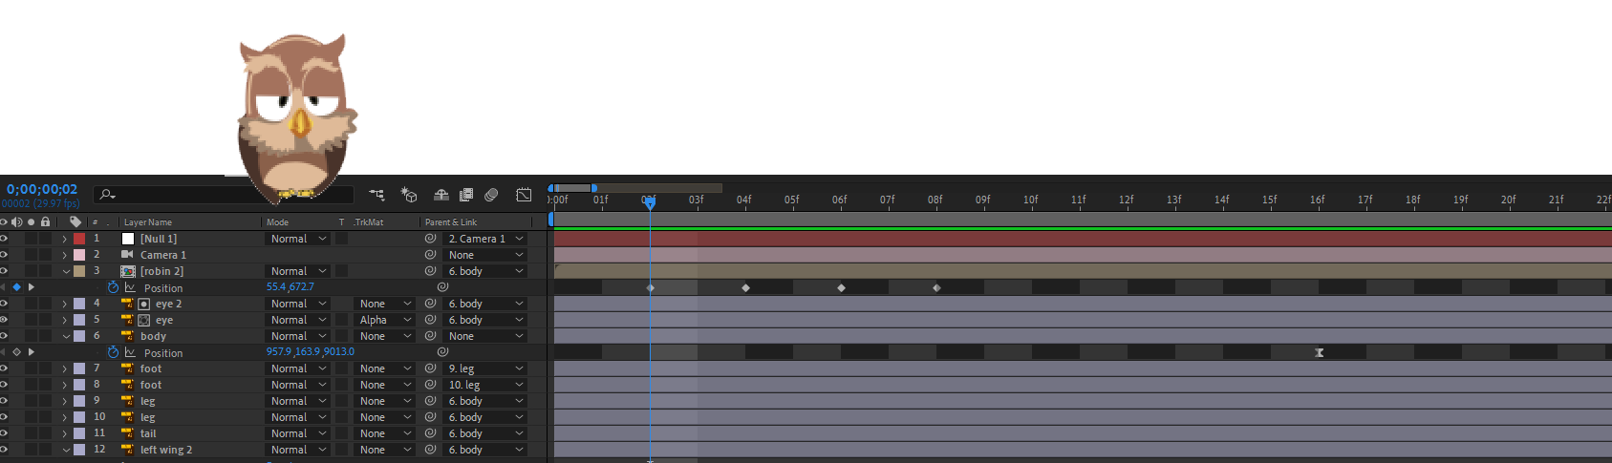1612x463 pixels.
Task: Click the pick whip for tail layer
Action: (x=430, y=433)
